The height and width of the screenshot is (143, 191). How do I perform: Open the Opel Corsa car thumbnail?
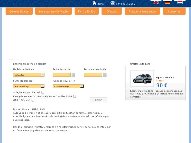point(142,78)
